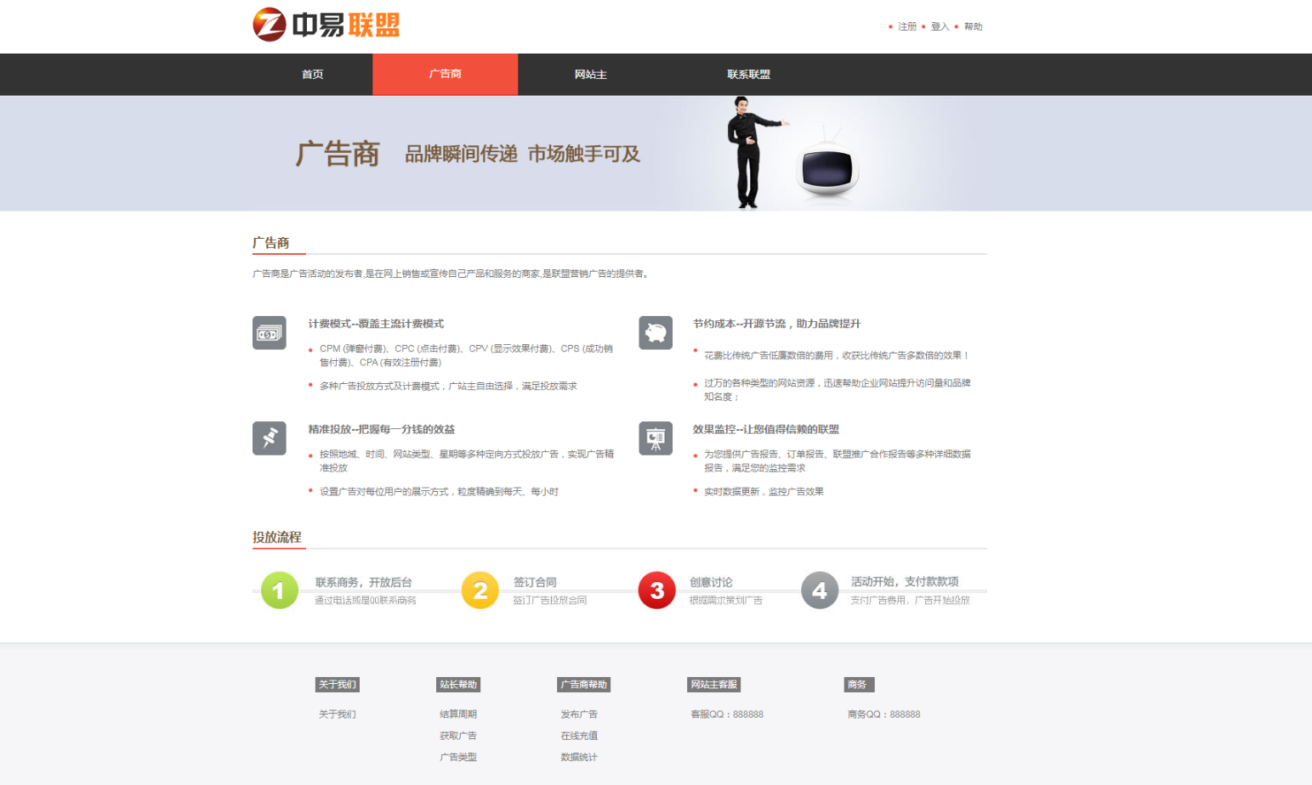1312x785 pixels.
Task: Click the pushpin precise targeting icon
Action: coord(269,438)
